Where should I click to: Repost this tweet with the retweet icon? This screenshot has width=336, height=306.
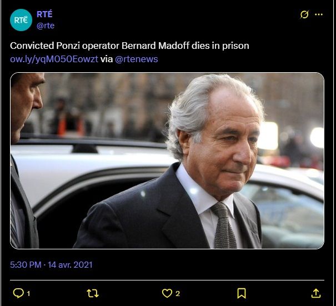pos(93,293)
